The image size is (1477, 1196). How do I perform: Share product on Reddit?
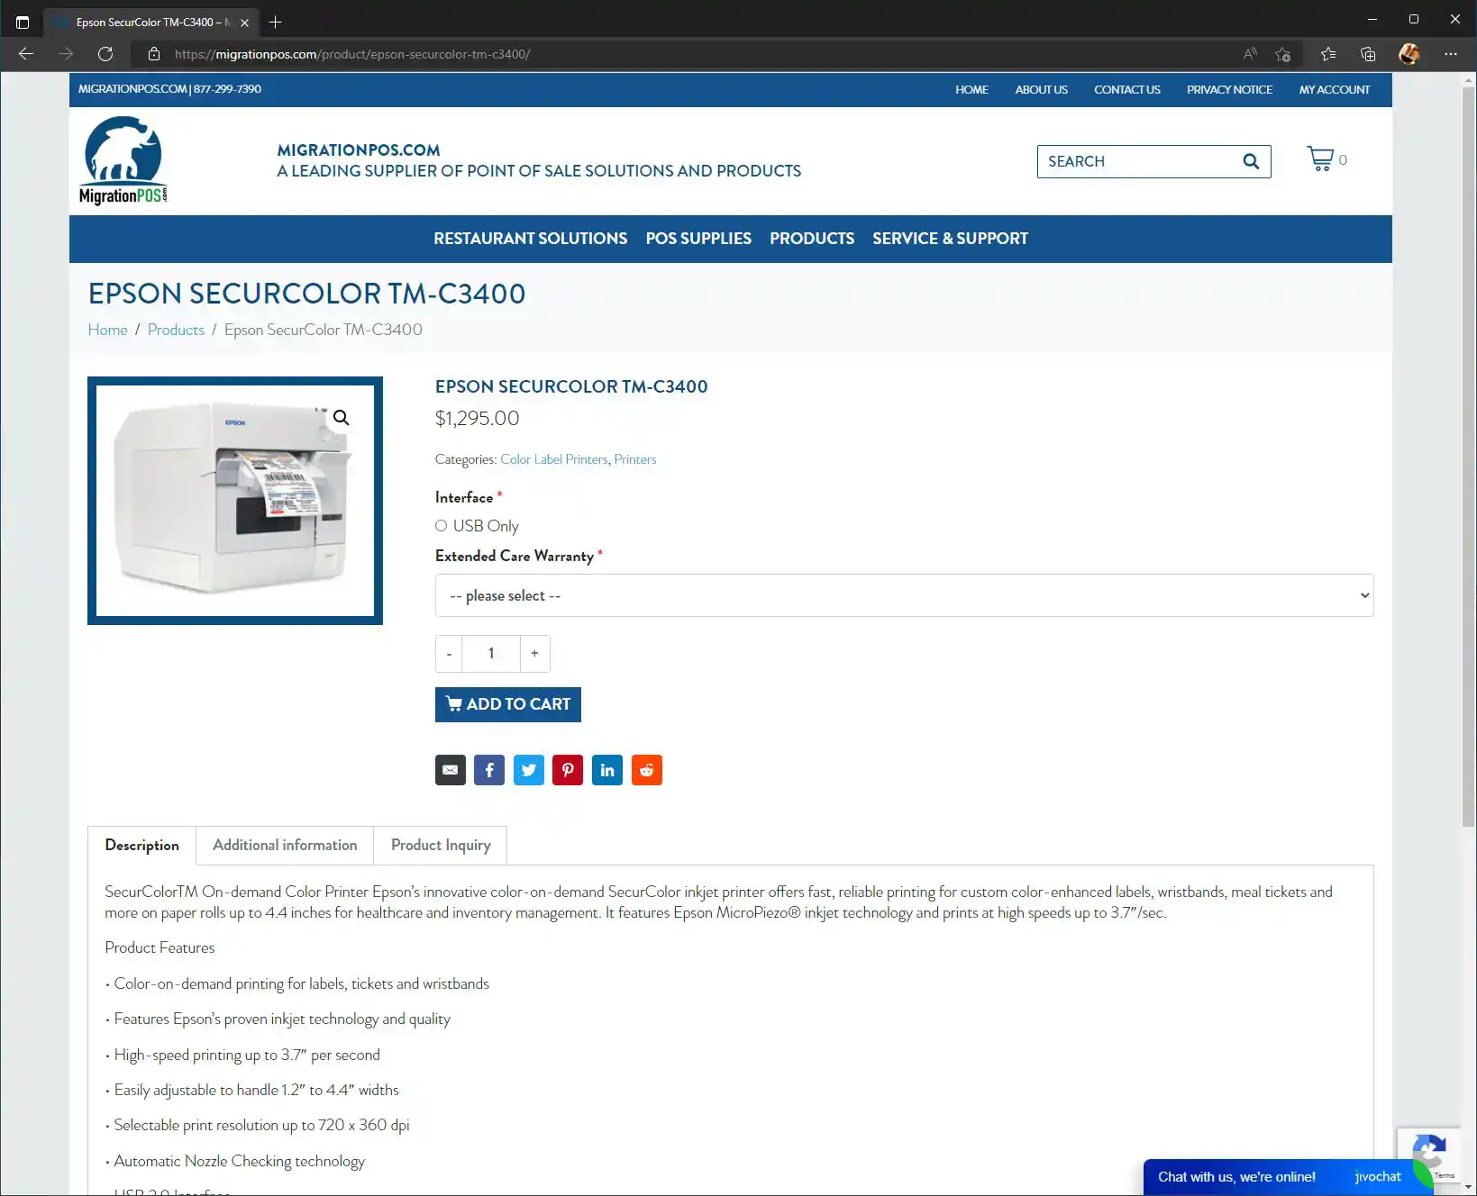coord(647,770)
